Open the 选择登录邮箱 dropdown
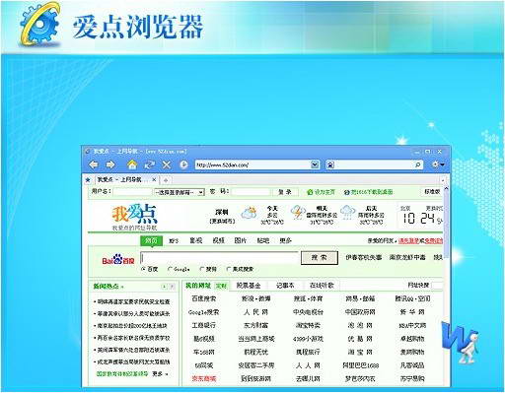Image resolution: width=505 pixels, height=393 pixels. pyautogui.click(x=180, y=192)
